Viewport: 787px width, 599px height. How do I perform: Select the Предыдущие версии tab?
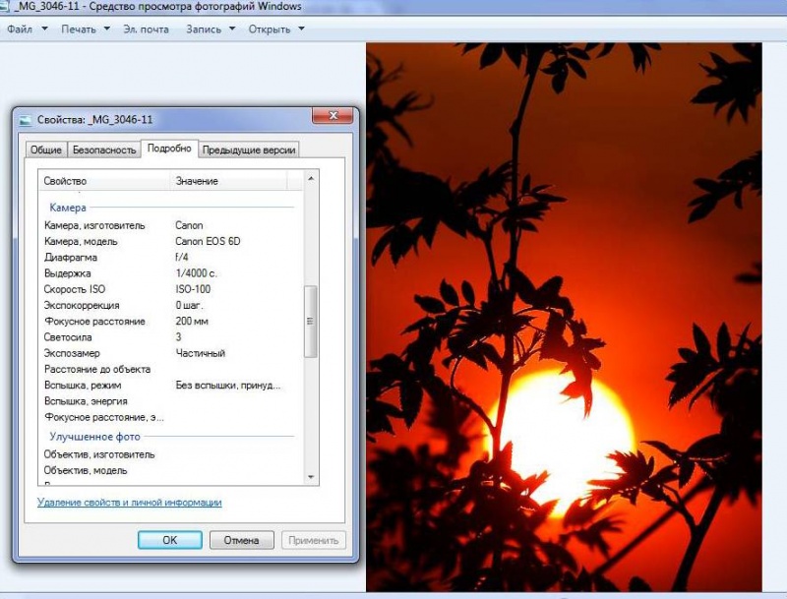(249, 150)
